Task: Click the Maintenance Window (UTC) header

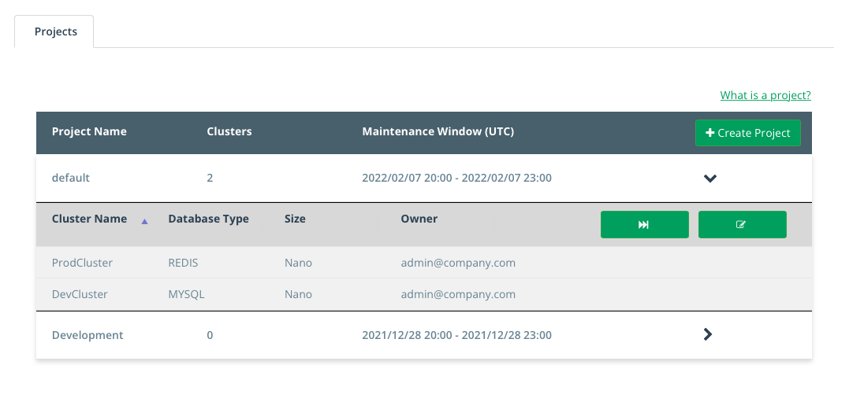Action: 438,131
